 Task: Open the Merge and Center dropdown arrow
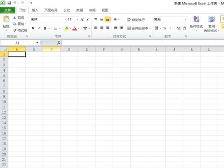pos(150,28)
